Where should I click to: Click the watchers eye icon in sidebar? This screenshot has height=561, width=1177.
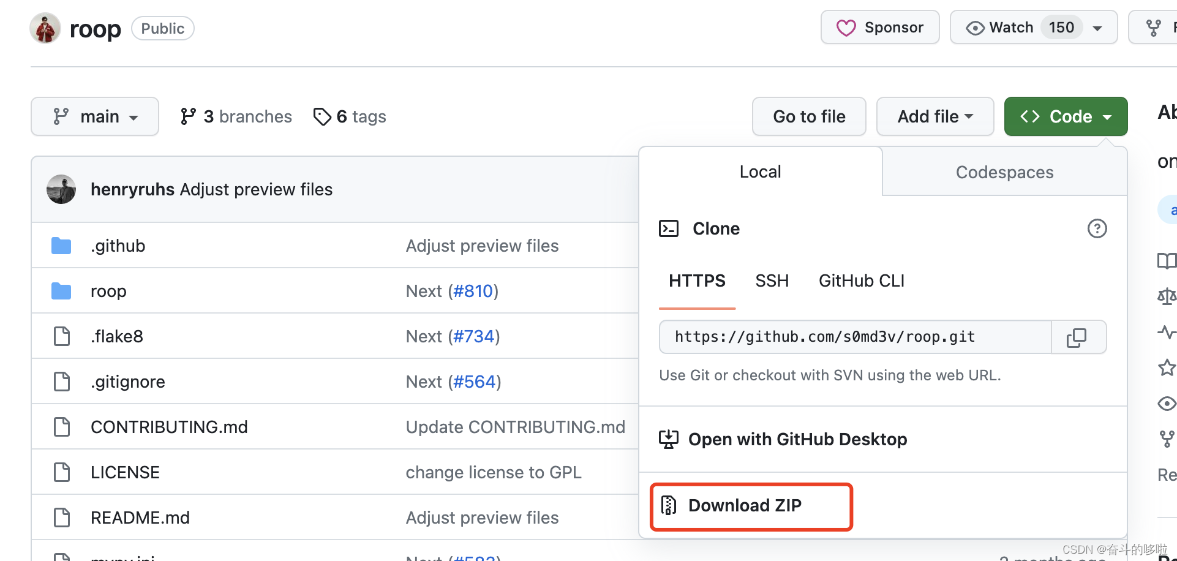pos(1167,403)
